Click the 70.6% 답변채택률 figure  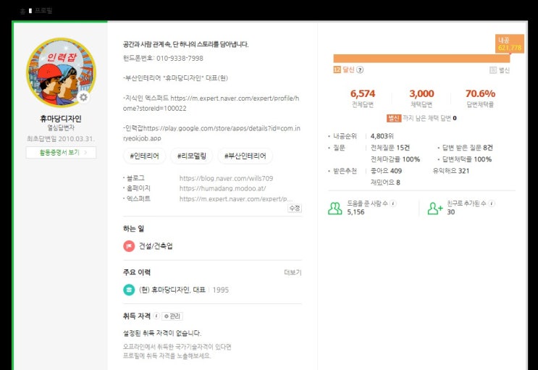click(x=480, y=93)
